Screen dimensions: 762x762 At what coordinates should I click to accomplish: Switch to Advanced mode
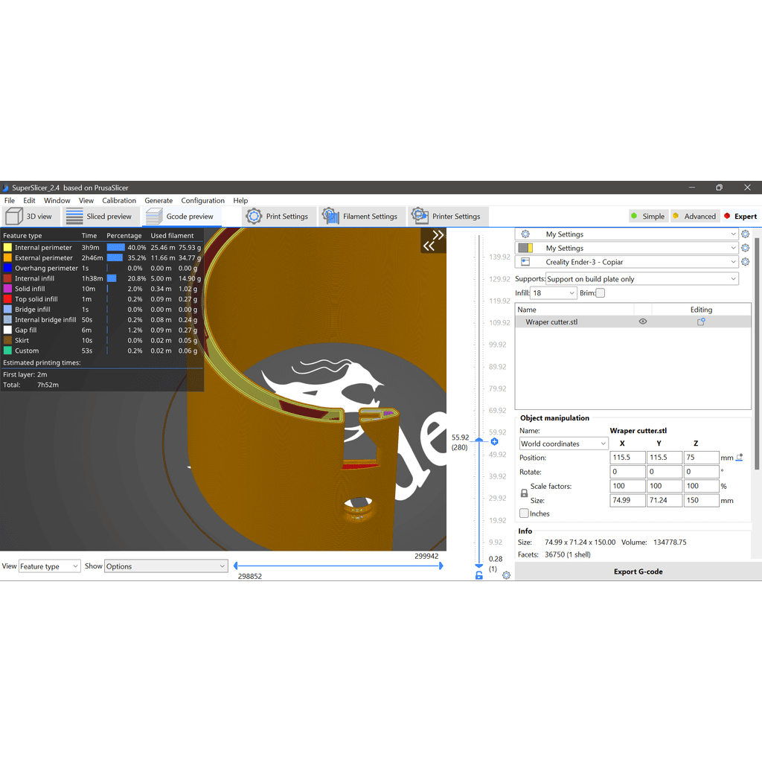pyautogui.click(x=694, y=217)
